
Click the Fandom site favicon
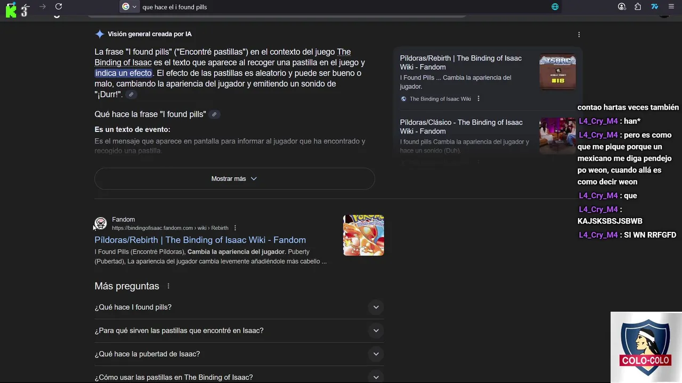100,223
